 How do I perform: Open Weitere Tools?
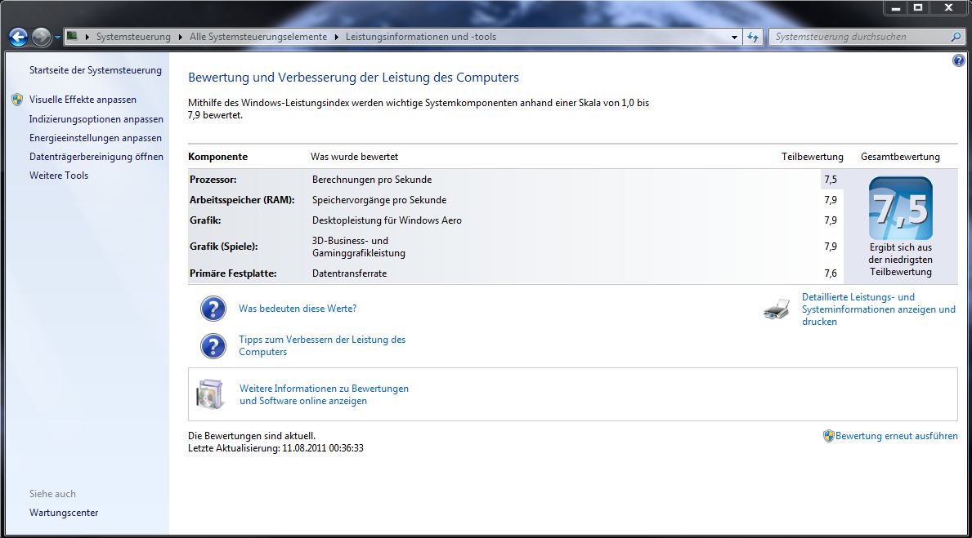click(59, 176)
